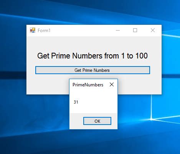Click the number 31 in the message box

76,102
